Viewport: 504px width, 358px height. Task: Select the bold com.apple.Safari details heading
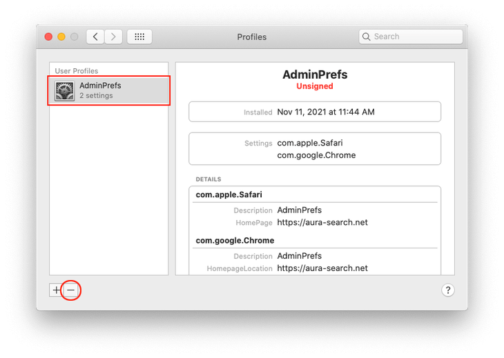tap(229, 195)
